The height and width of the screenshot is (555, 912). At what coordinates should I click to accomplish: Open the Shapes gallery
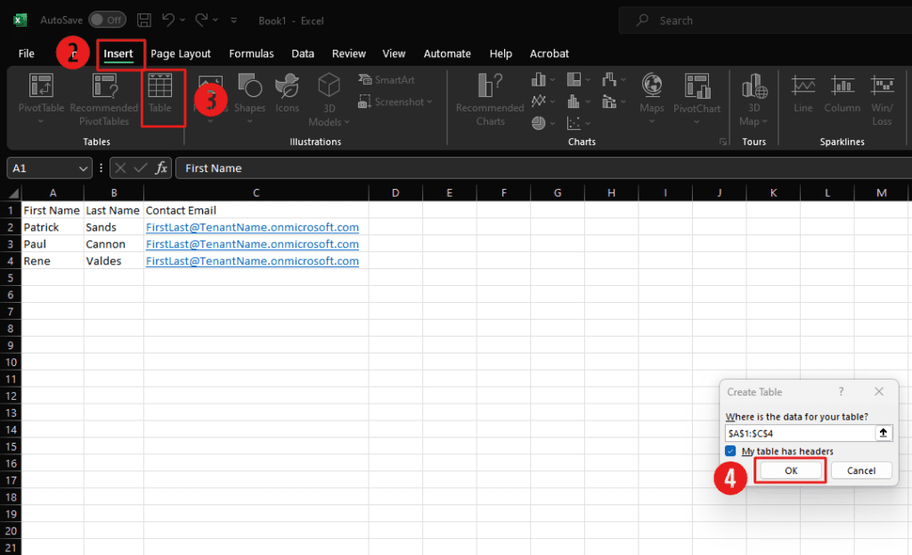click(249, 94)
